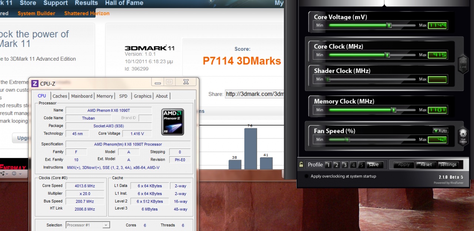Click the chart bar labeled 76
474x231 pixels.
click(250, 149)
